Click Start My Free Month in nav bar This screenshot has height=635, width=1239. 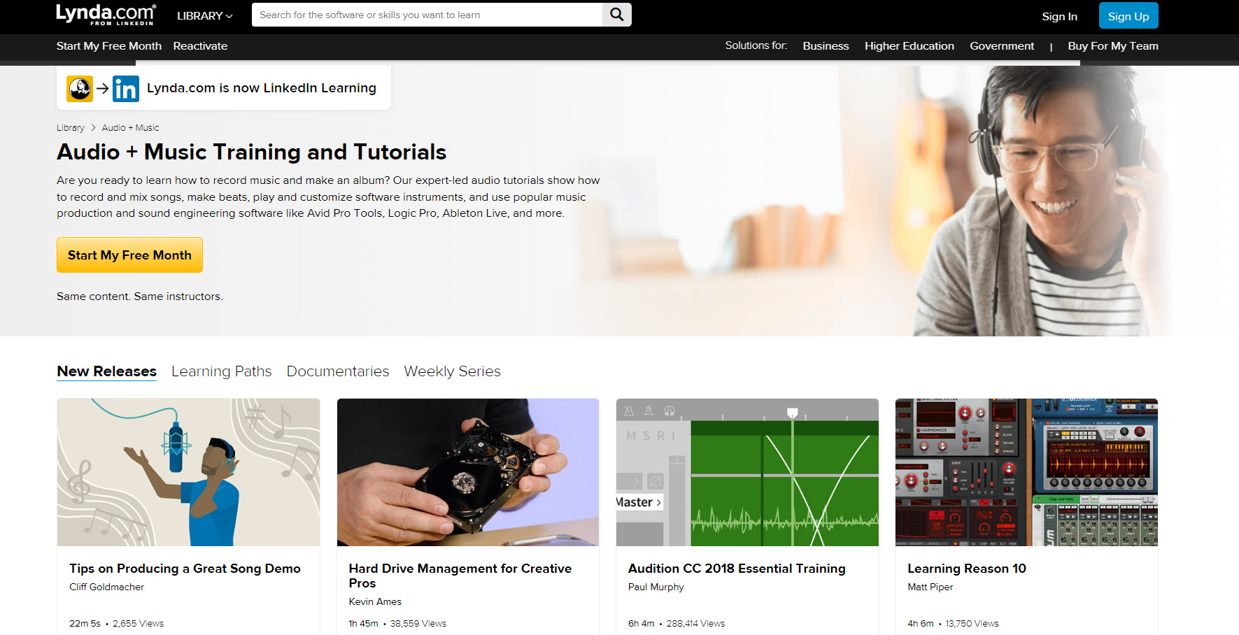(x=109, y=46)
